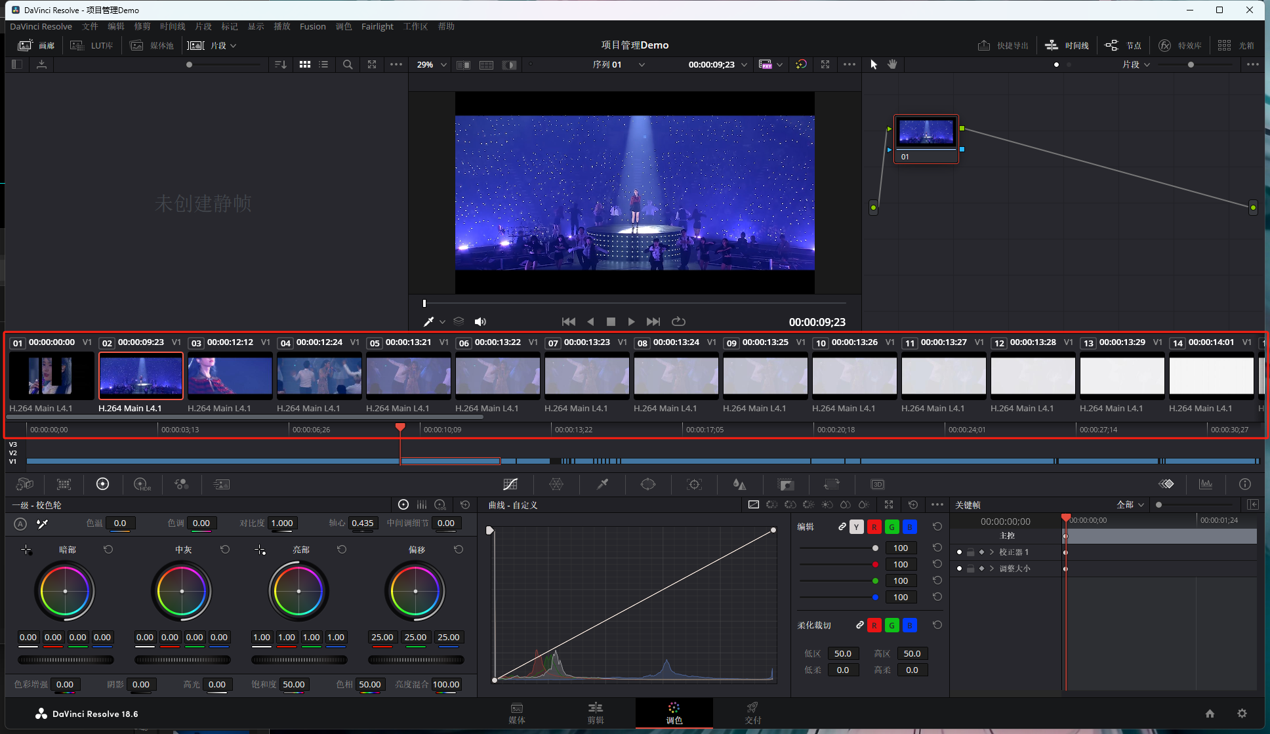Open the Power Window palette
Image resolution: width=1270 pixels, height=734 pixels.
tap(648, 484)
